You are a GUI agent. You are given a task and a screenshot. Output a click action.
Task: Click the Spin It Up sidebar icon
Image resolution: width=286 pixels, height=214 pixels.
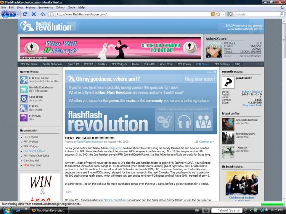pos(24,99)
